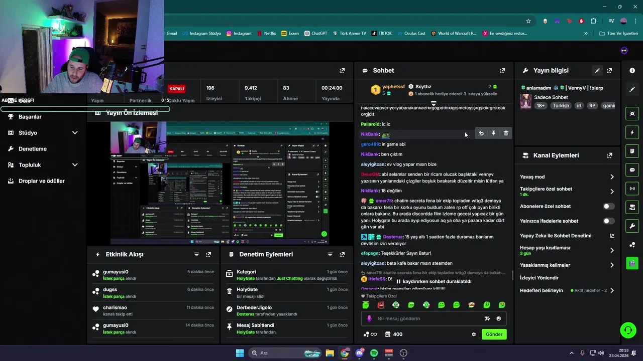Toggle Yalnızca ifadelerle sohbet switch
The height and width of the screenshot is (361, 643).
(x=608, y=221)
